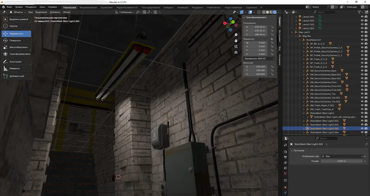The image size is (370, 196).
Task: Activate the Курсор 3D cursor tool
Action: point(16,26)
